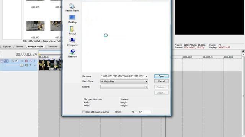Select the 037.JPG thumbnail in Project Media
The width and height of the screenshot is (245, 137).
pyautogui.click(x=56, y=26)
